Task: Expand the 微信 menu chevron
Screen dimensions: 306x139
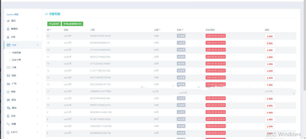Action: coord(38,108)
